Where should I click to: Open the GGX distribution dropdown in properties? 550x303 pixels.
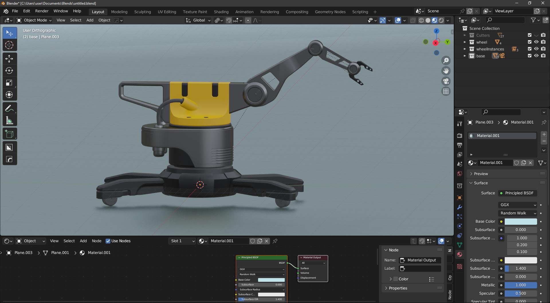coord(518,205)
